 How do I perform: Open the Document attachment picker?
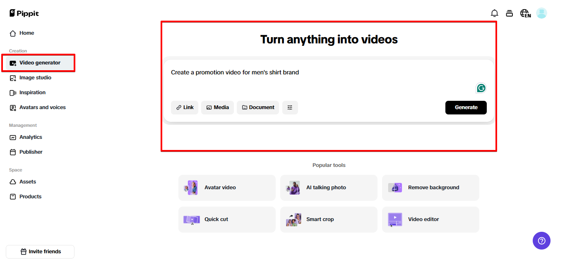257,107
